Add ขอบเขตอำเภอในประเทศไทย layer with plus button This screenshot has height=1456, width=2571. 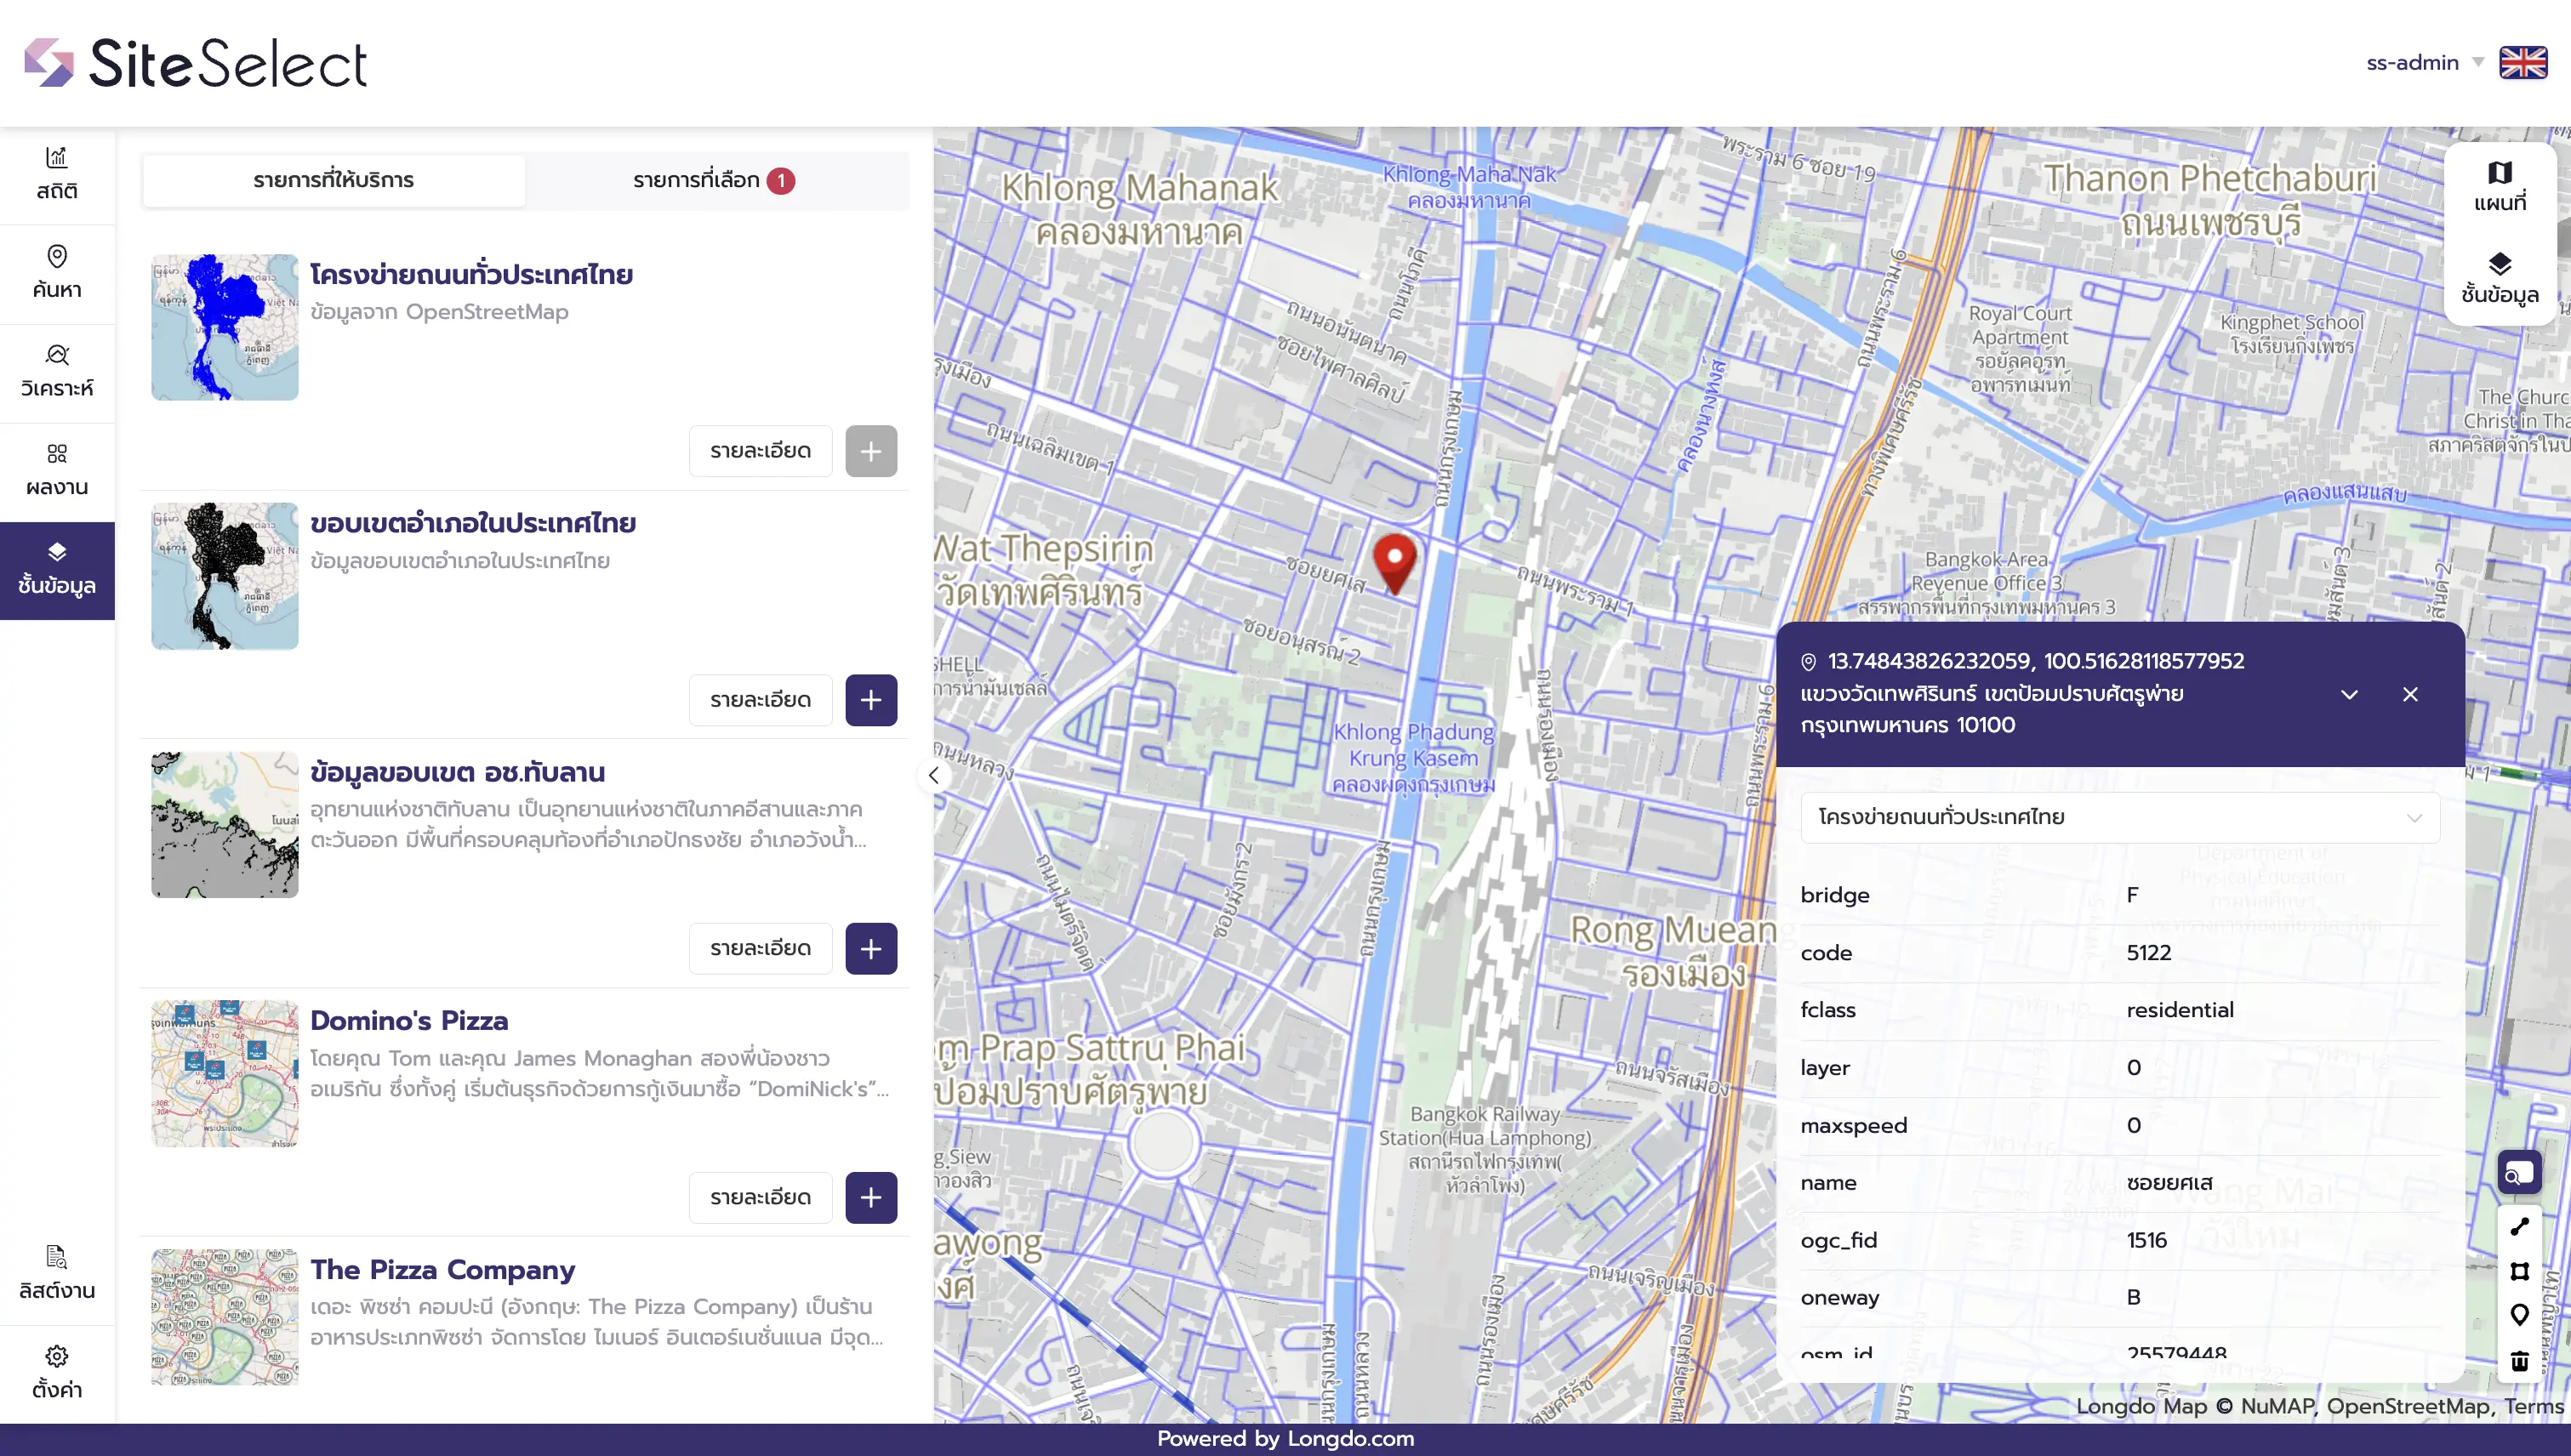(870, 700)
